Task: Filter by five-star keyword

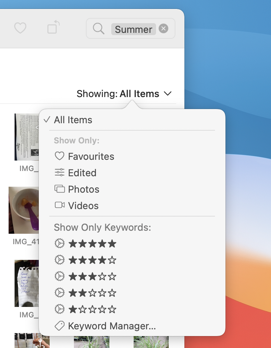Action: tap(132, 243)
